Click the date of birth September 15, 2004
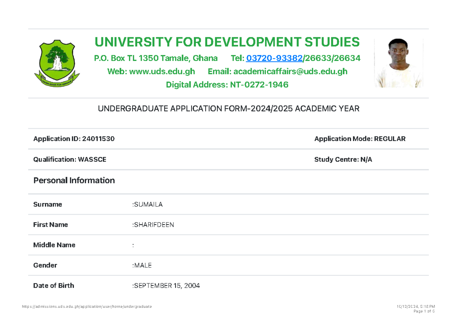 tap(166, 286)
